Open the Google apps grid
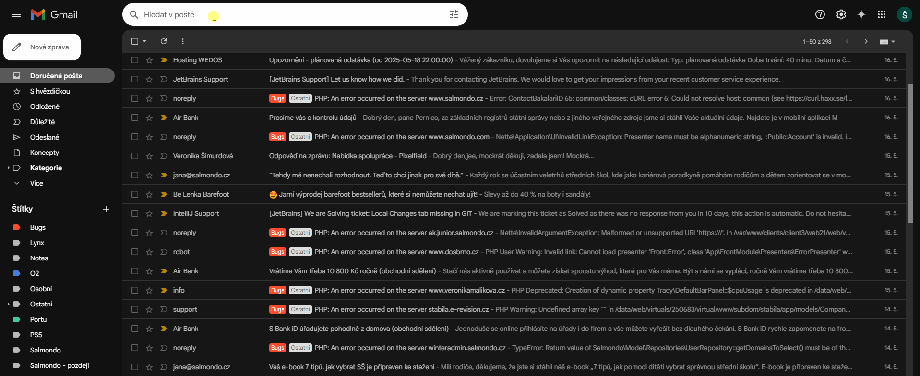Viewport: 920px width, 376px height. (x=882, y=14)
